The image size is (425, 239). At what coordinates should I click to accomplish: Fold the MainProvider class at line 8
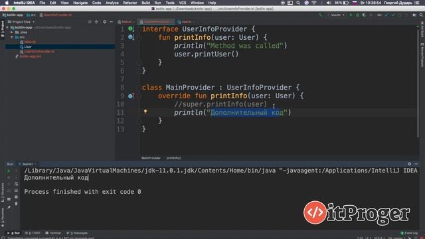click(x=139, y=88)
